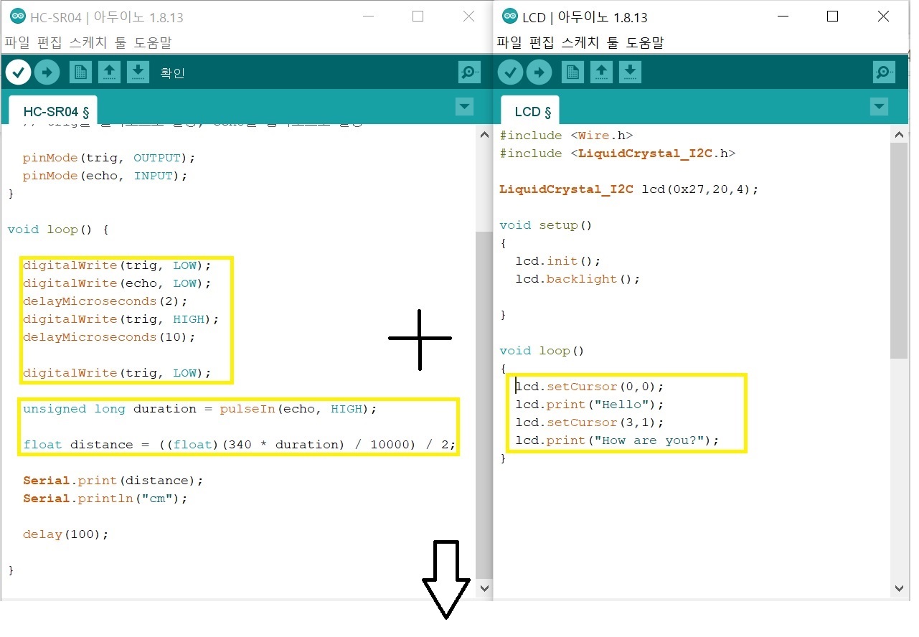This screenshot has width=919, height=637.
Task: Click line 'delayMicroseconds(10);'
Action: (109, 337)
